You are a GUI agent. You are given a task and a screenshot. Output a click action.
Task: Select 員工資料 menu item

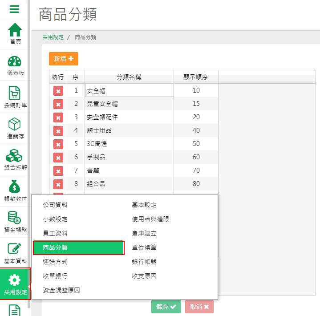[55, 233]
